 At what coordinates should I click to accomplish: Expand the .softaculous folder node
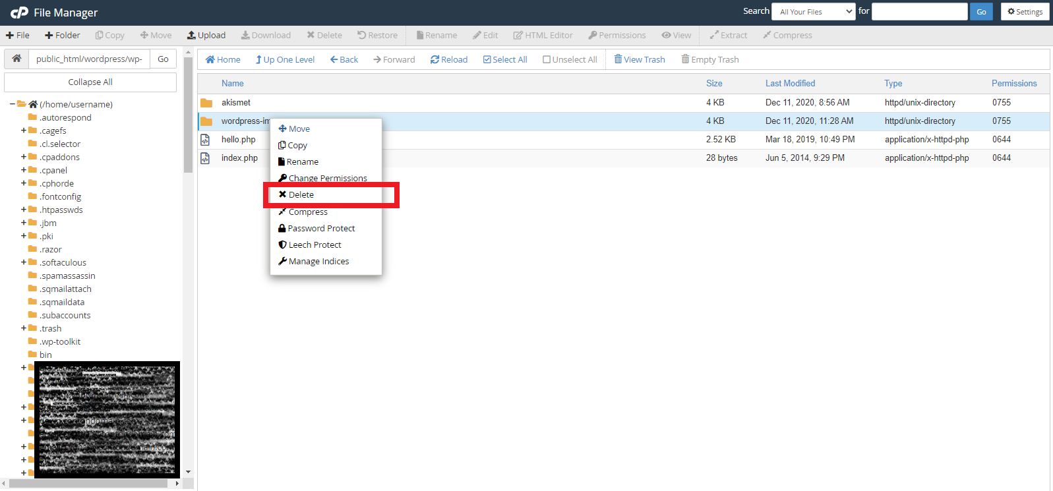pos(24,262)
